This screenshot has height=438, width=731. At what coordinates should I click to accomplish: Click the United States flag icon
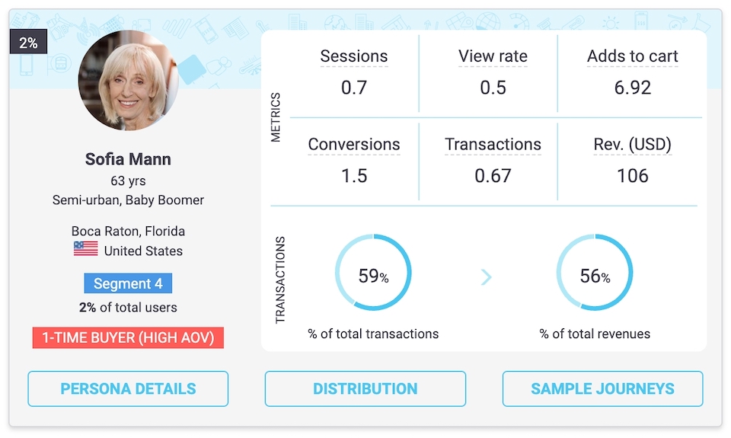click(85, 249)
